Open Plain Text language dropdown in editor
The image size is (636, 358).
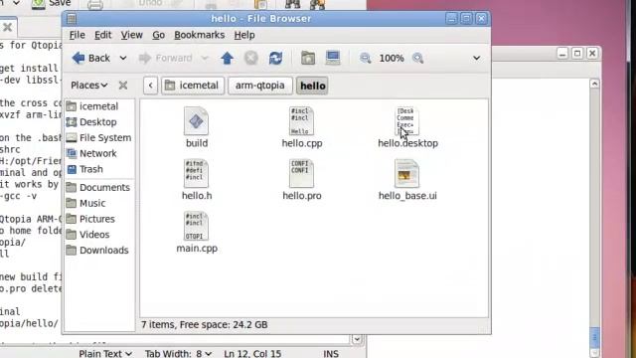pos(105,354)
